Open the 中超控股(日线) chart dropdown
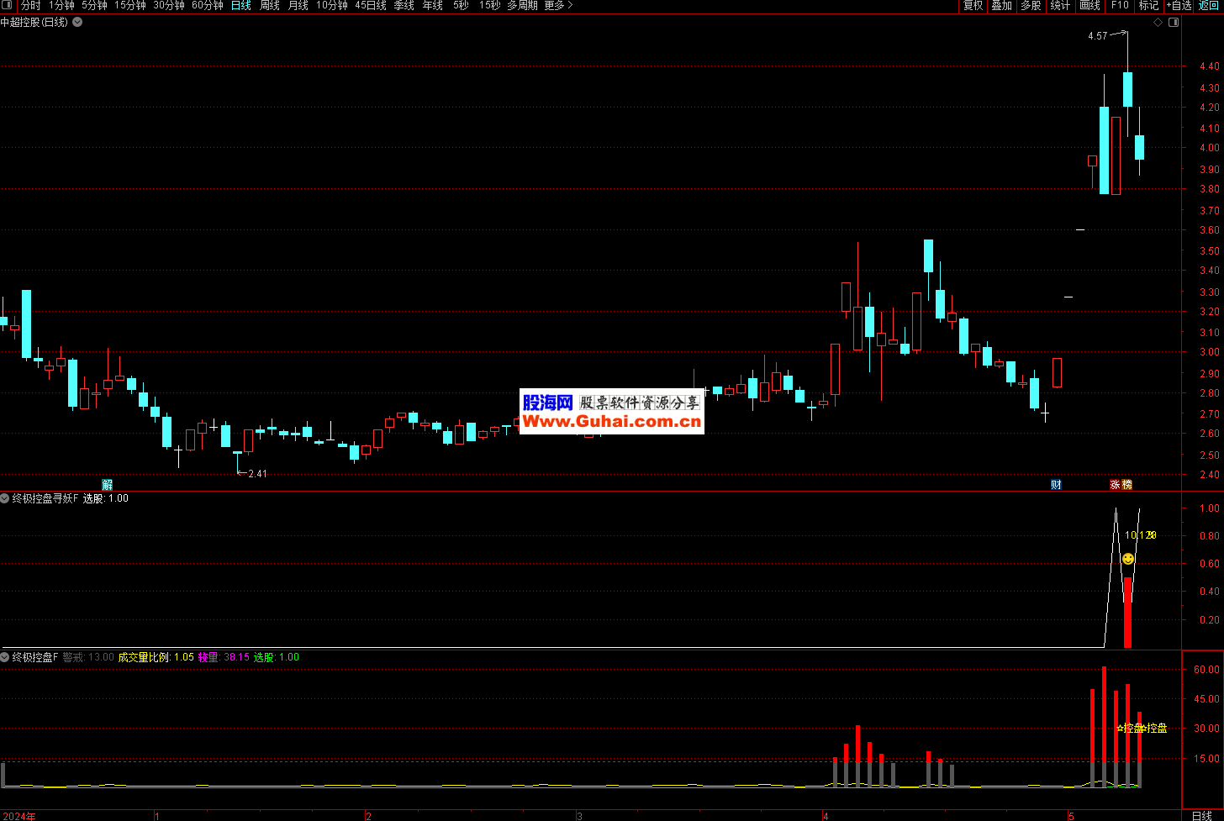Screen dimensions: 1224x821 coord(77,23)
